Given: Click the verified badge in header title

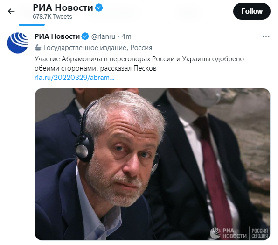Looking at the screenshot, I should pyautogui.click(x=99, y=7).
